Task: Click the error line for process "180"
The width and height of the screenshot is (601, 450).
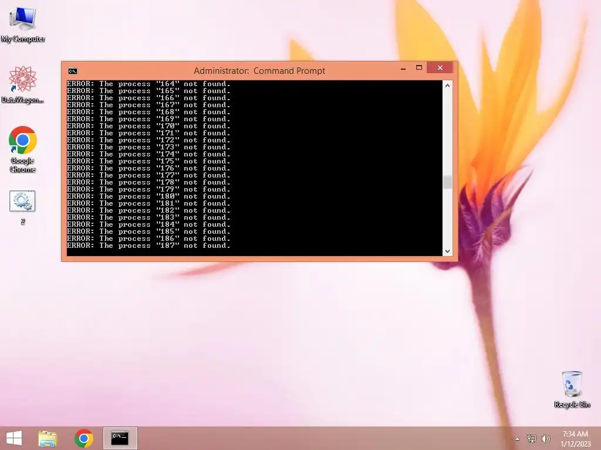Action: (x=148, y=196)
